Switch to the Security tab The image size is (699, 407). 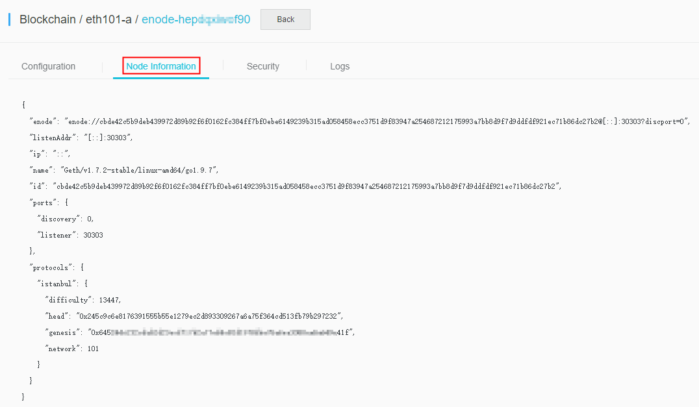[x=263, y=66]
